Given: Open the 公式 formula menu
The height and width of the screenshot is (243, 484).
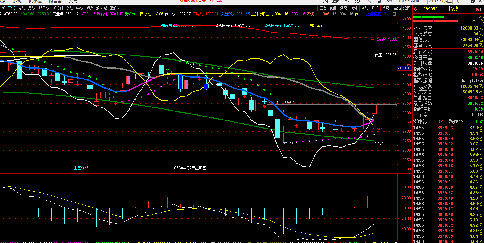Looking at the screenshot, I should [x=348, y=2].
